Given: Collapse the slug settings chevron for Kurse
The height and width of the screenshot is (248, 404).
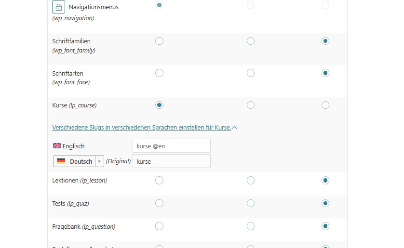Looking at the screenshot, I should 234,128.
